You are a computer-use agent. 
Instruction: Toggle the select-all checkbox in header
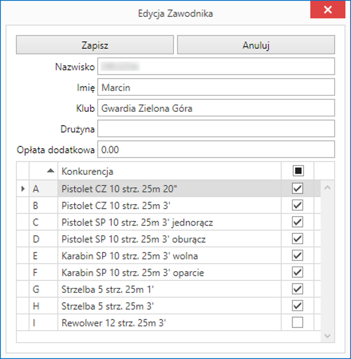tap(298, 171)
